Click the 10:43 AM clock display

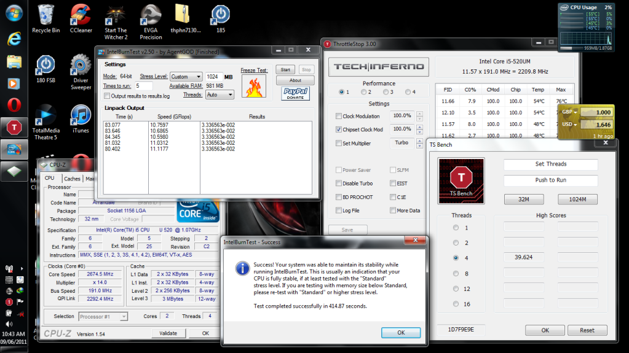14,334
